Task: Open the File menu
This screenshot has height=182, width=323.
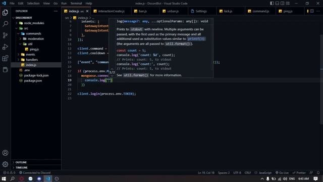Action: [x=12, y=4]
